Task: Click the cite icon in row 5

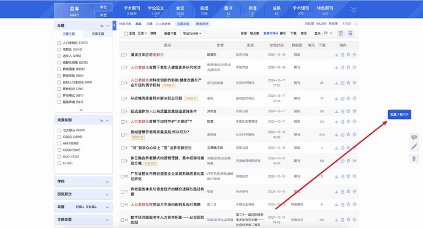Action: click(x=354, y=111)
